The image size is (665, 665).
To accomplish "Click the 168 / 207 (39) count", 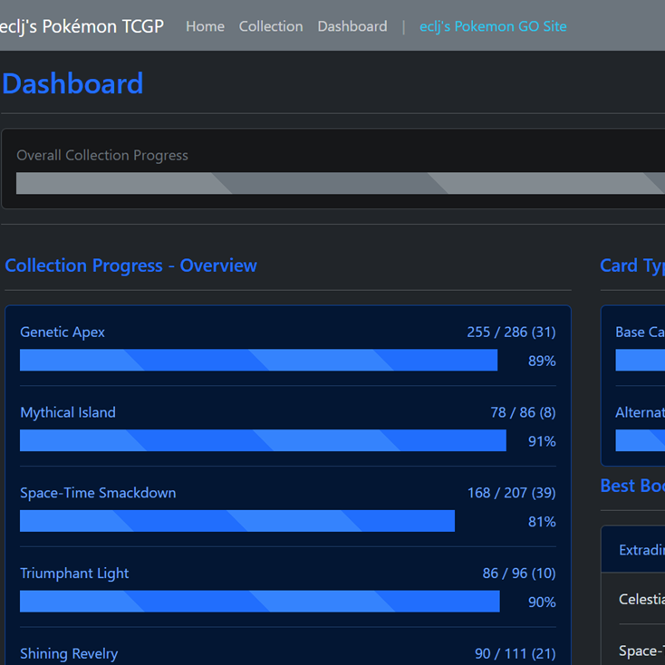I will [512, 493].
